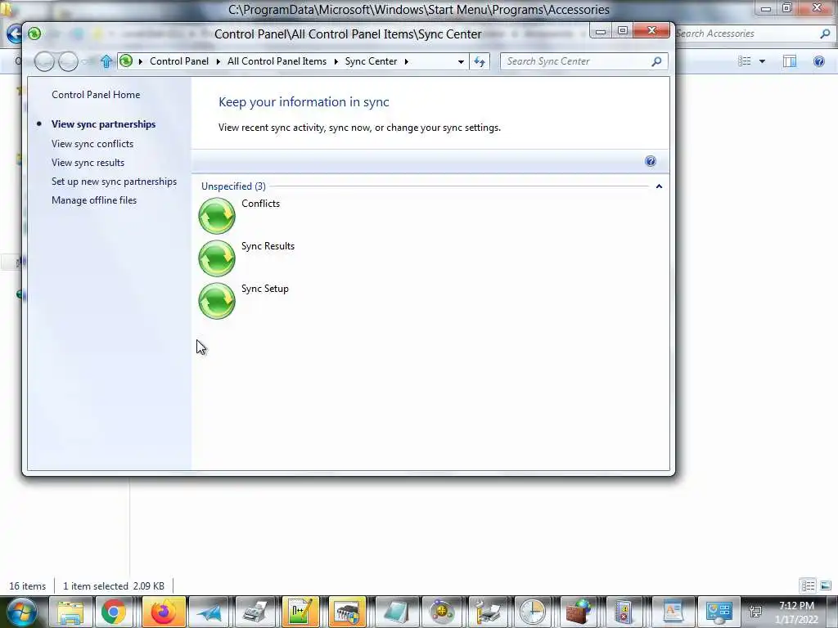The image size is (838, 628).
Task: Open View sync conflicts
Action: [x=92, y=144]
